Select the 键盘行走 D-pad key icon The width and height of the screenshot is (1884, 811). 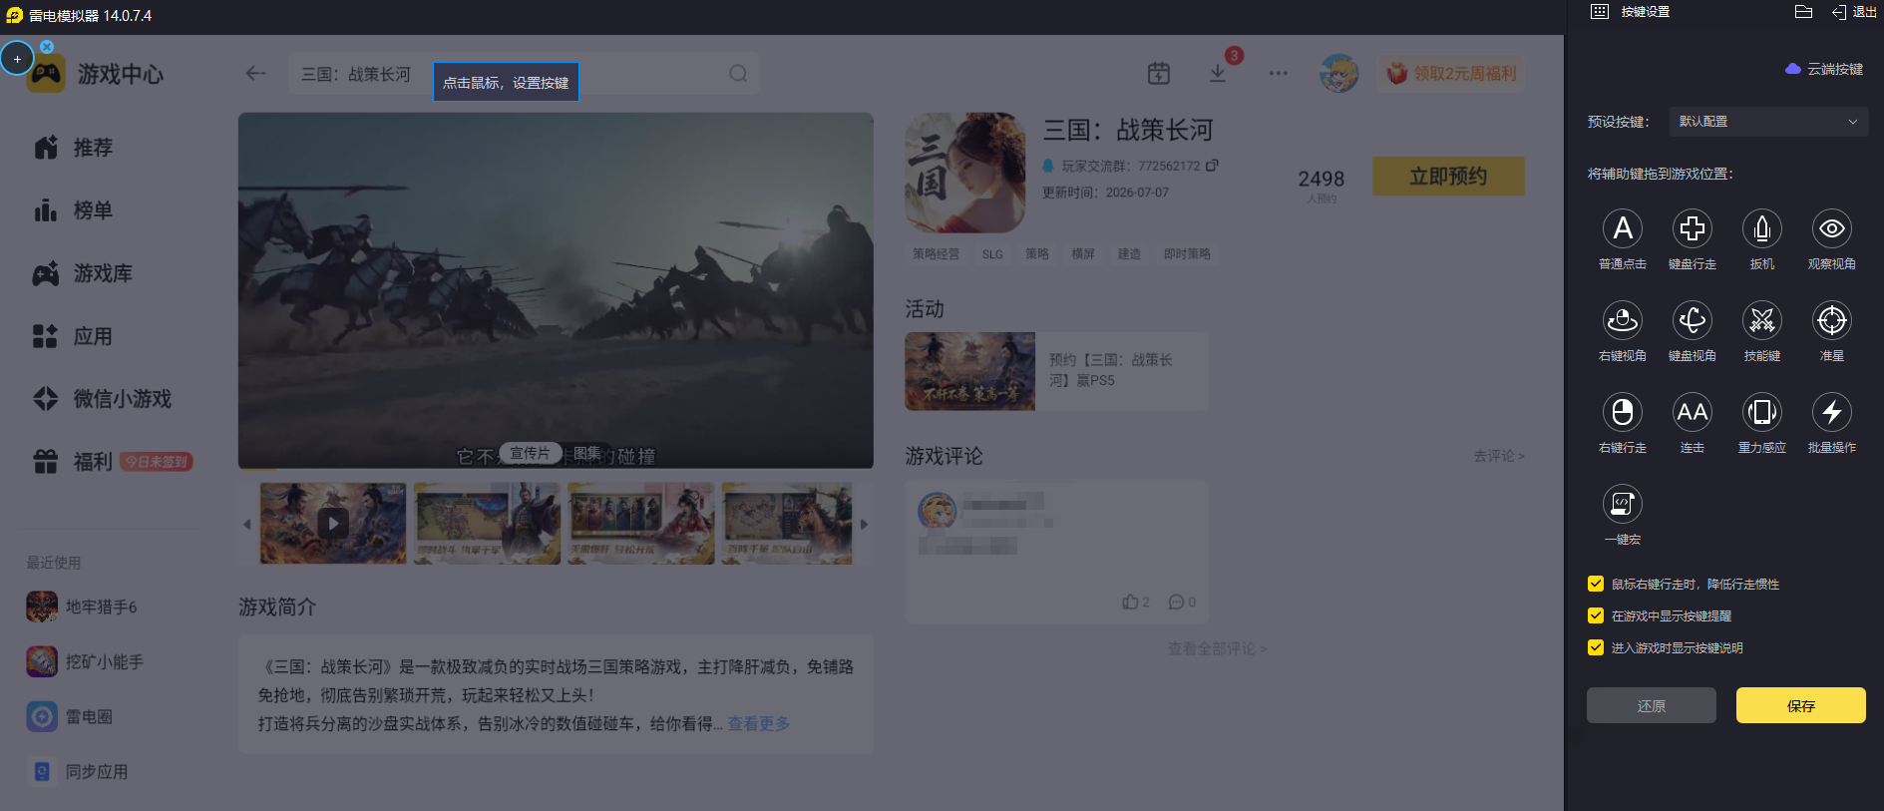point(1693,228)
